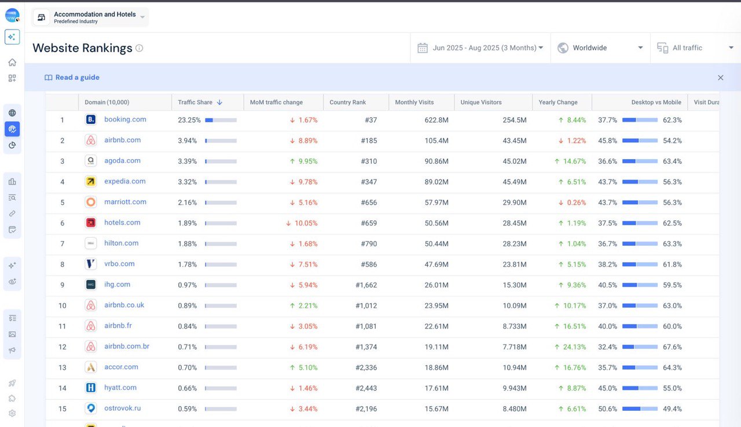Open the tag icon in sidebar

pyautogui.click(x=12, y=230)
